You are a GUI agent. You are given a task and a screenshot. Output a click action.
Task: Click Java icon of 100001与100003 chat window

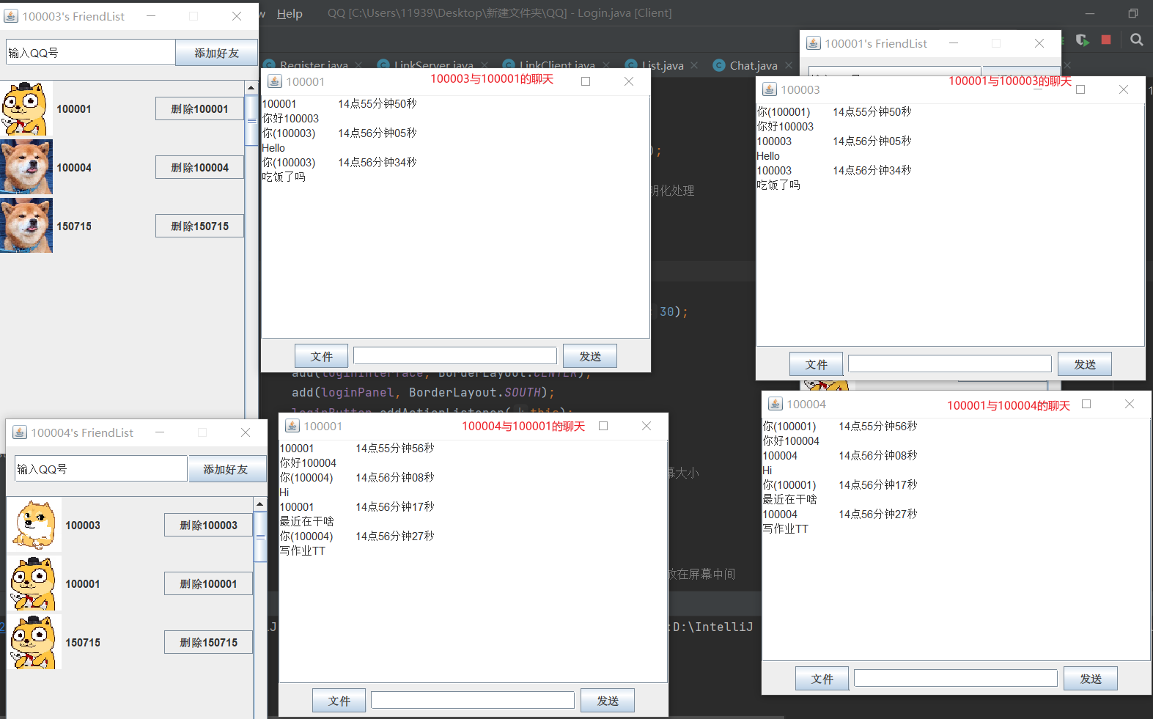coord(770,89)
